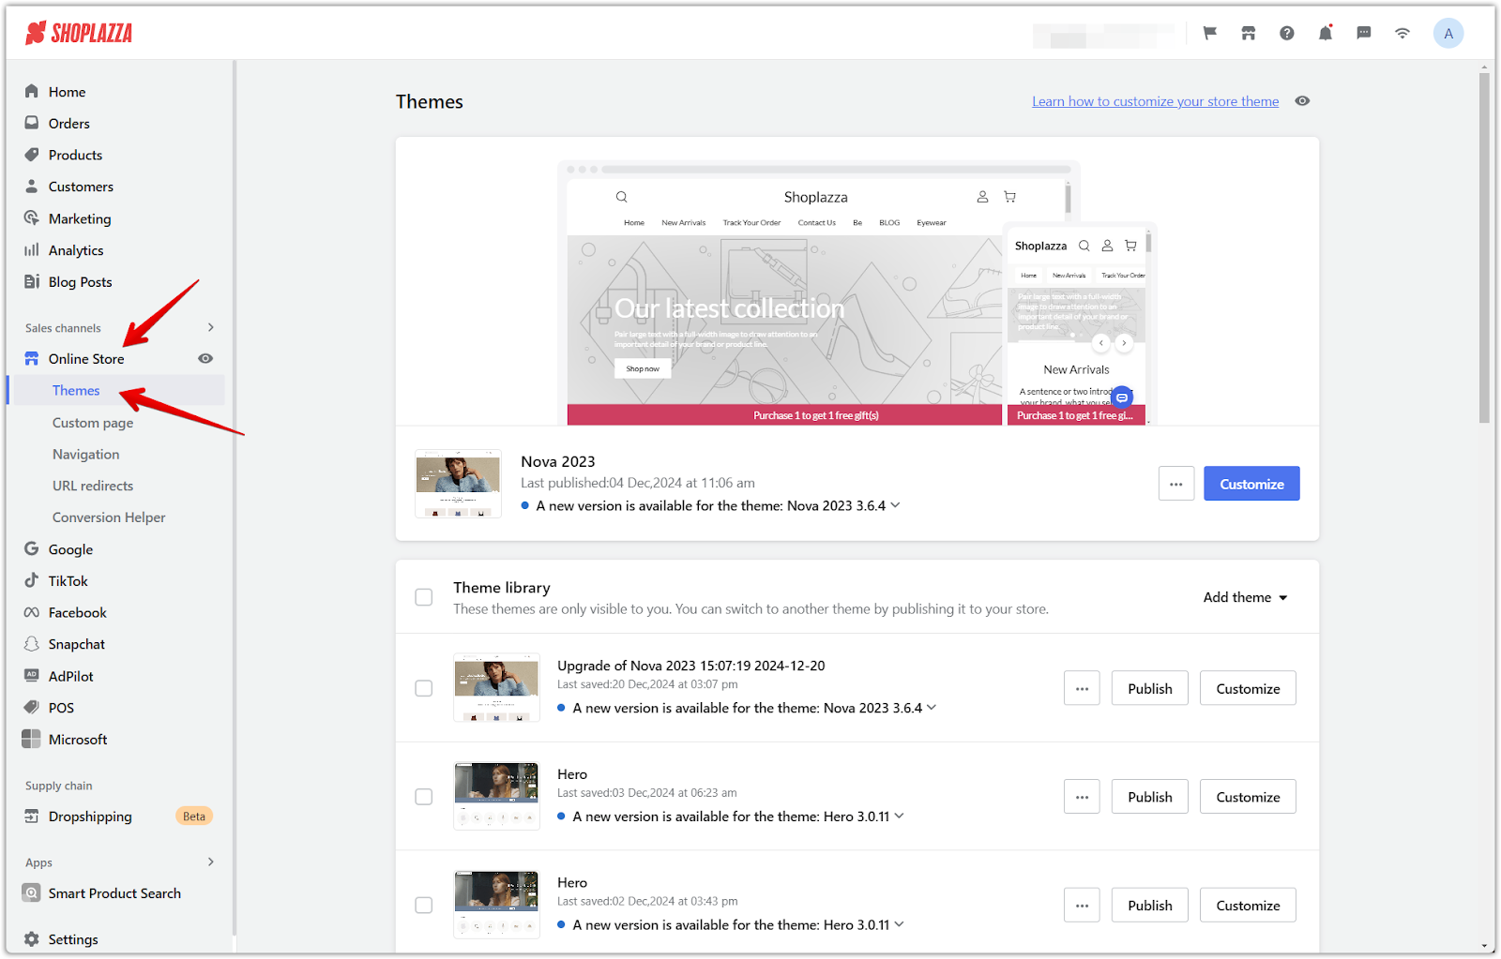Screen dimensions: 1501x959
Task: Click the TikTok icon
Action: point(32,580)
